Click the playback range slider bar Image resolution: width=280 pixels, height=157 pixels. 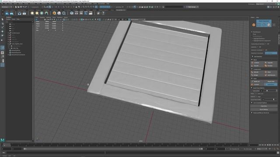(x=113, y=149)
